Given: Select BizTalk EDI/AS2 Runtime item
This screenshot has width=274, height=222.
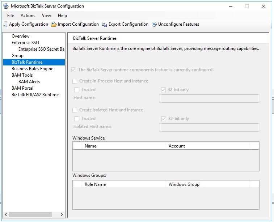Looking at the screenshot, I should tap(35, 95).
